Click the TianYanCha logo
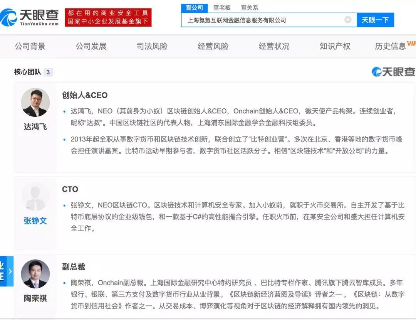 coord(29,17)
